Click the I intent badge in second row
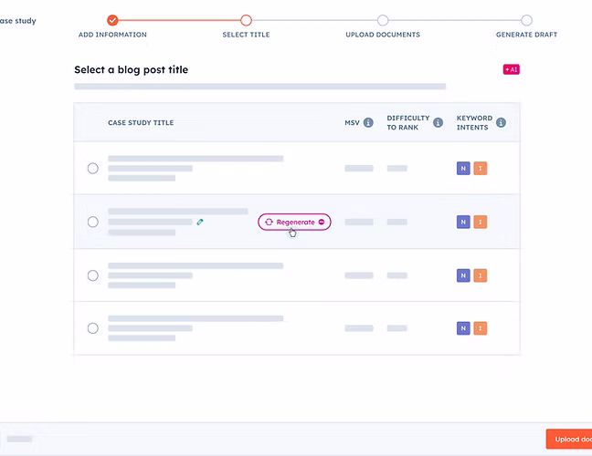Viewport: 592px width, 456px height. (481, 222)
